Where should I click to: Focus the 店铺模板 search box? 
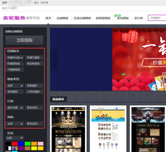click(x=157, y=18)
